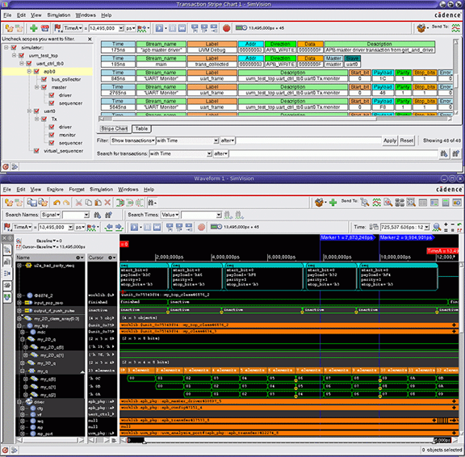Click the stripe chart horizontal scrollbar

[275, 119]
